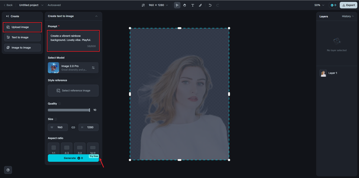Select Layer 1 in Layers panel

[x=333, y=73]
